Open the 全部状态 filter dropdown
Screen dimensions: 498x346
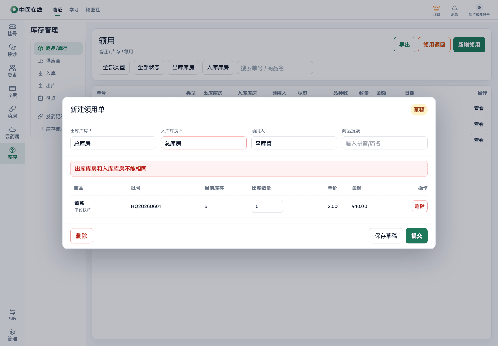pyautogui.click(x=149, y=67)
